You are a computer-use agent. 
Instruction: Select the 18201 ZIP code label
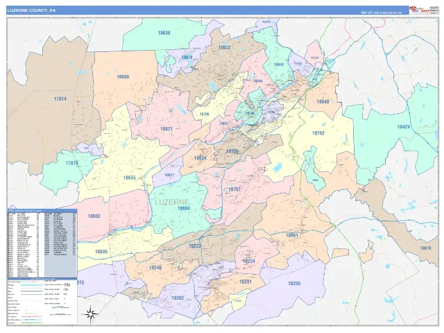(245, 282)
